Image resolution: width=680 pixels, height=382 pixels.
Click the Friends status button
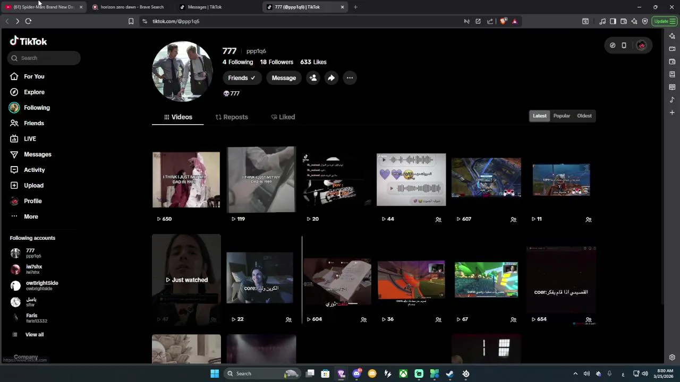[x=242, y=78]
